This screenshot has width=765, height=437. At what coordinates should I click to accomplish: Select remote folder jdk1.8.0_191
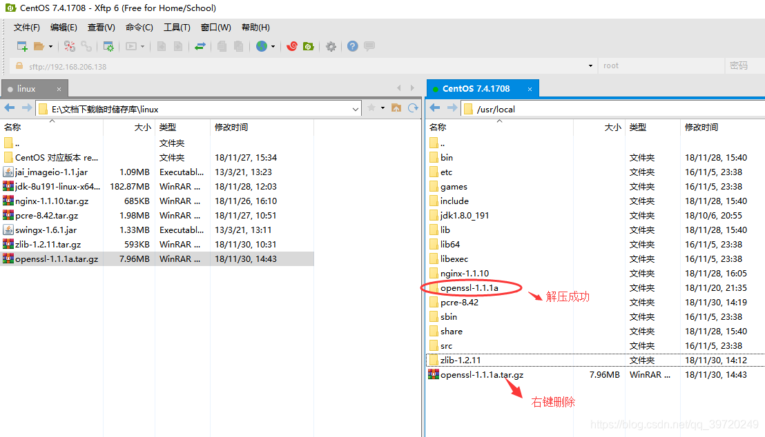tap(465, 215)
